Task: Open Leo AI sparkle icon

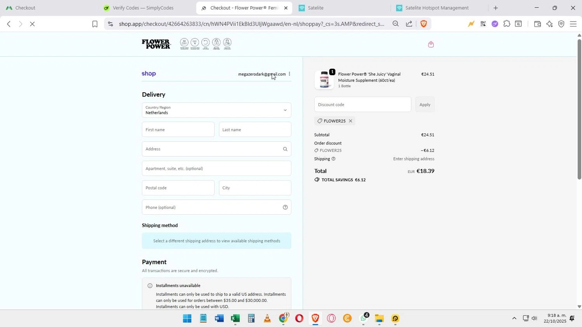Action: tap(549, 24)
